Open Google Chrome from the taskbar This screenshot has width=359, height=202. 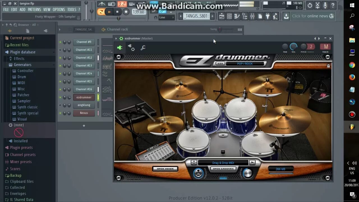pos(352,65)
